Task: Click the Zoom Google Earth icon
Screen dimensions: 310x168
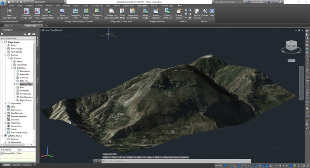Action: pyautogui.click(x=62, y=11)
